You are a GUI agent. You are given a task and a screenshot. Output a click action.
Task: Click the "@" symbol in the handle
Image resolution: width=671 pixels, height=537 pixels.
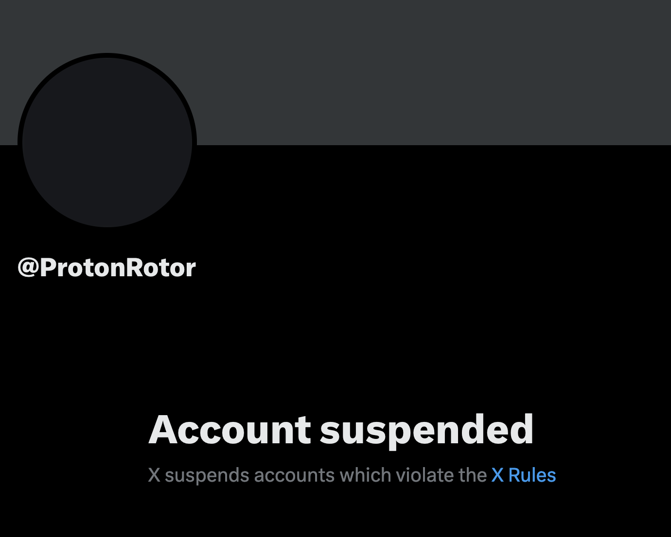pos(28,268)
